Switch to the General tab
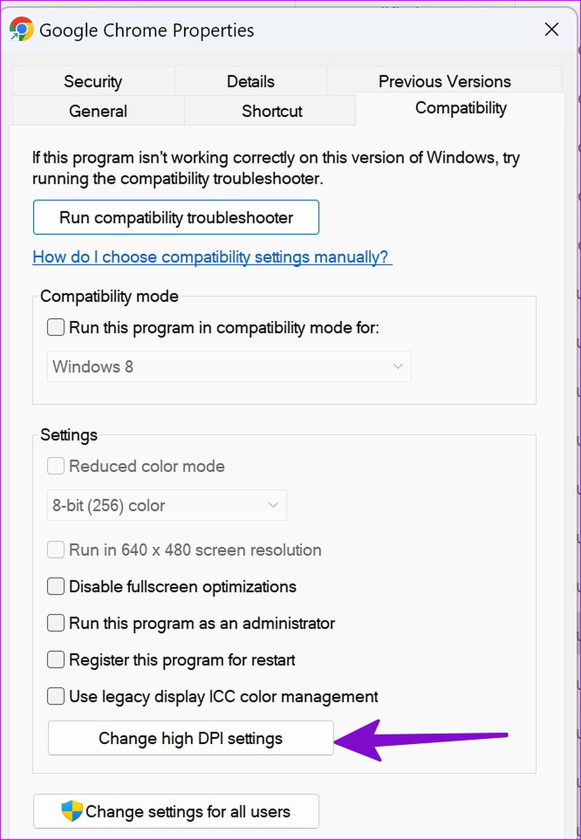The image size is (581, 840). (x=98, y=111)
